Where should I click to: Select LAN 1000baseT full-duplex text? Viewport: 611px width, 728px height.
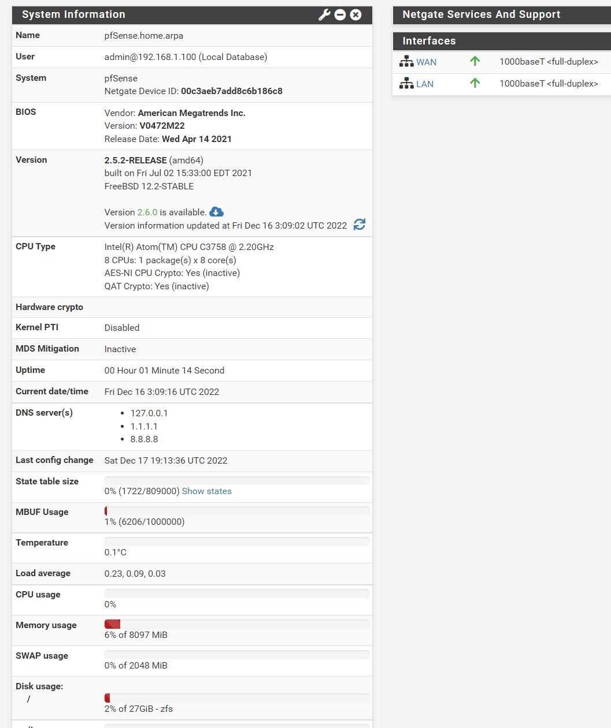coord(549,84)
